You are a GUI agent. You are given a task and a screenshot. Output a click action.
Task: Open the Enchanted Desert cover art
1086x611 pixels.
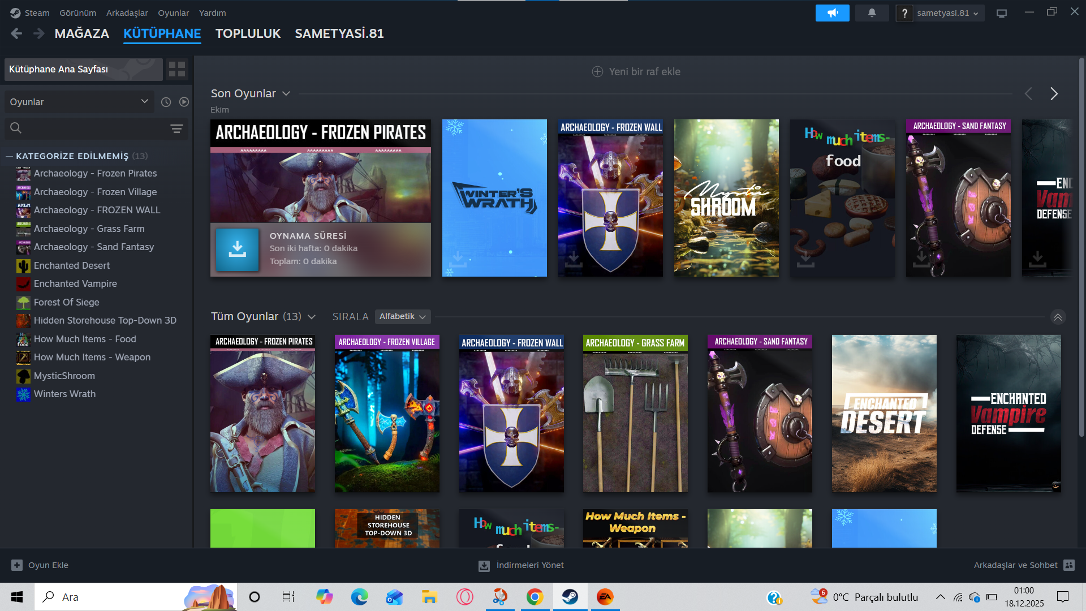coord(884,414)
